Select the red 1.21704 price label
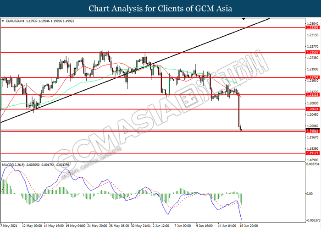Viewport: 321px width, 229px height. coord(312,77)
